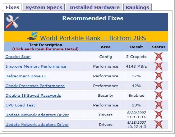Click red X status for 10.22.4.3 driver row
The width and height of the screenshot is (175, 137).
(x=158, y=124)
